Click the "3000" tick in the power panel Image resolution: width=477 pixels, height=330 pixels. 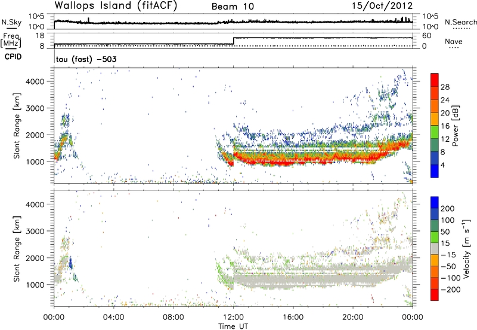click(35, 108)
